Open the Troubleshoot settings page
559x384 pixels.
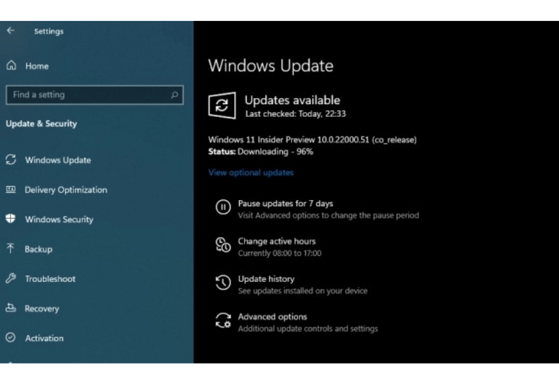[x=50, y=279]
